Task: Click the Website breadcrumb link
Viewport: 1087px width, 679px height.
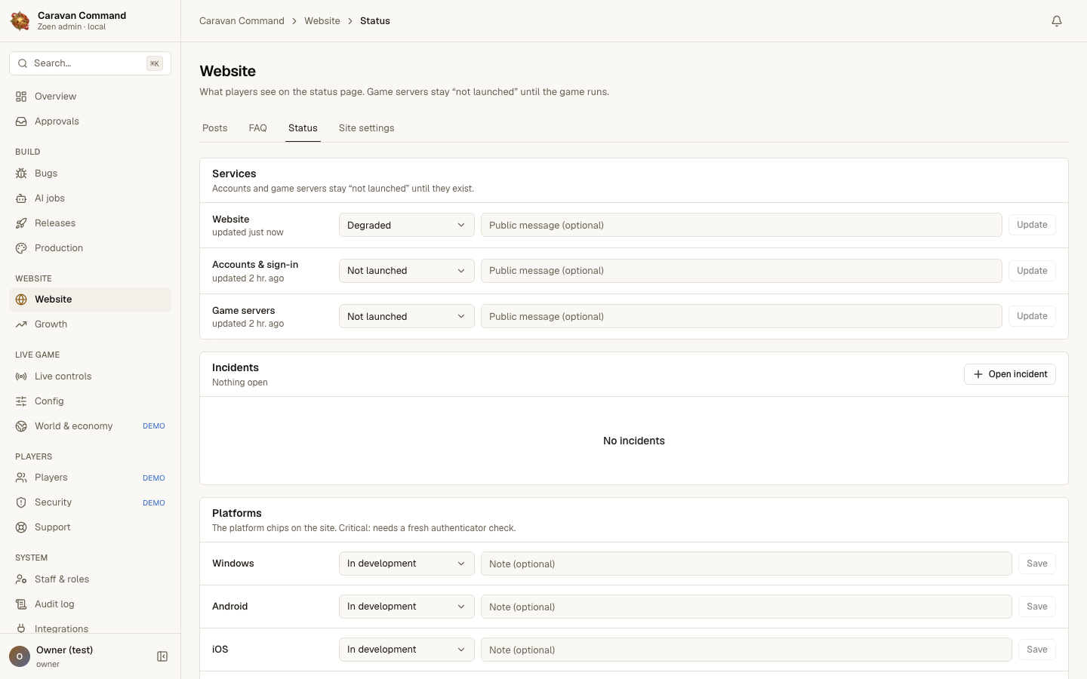Action: click(322, 21)
